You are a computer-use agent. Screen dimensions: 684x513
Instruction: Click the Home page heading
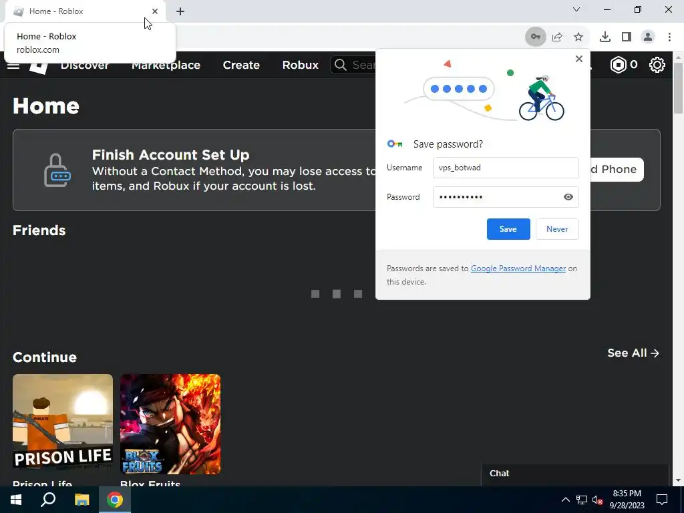(x=46, y=106)
